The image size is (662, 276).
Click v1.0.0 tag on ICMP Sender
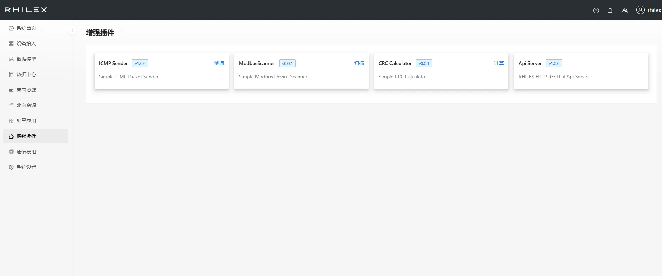point(140,63)
